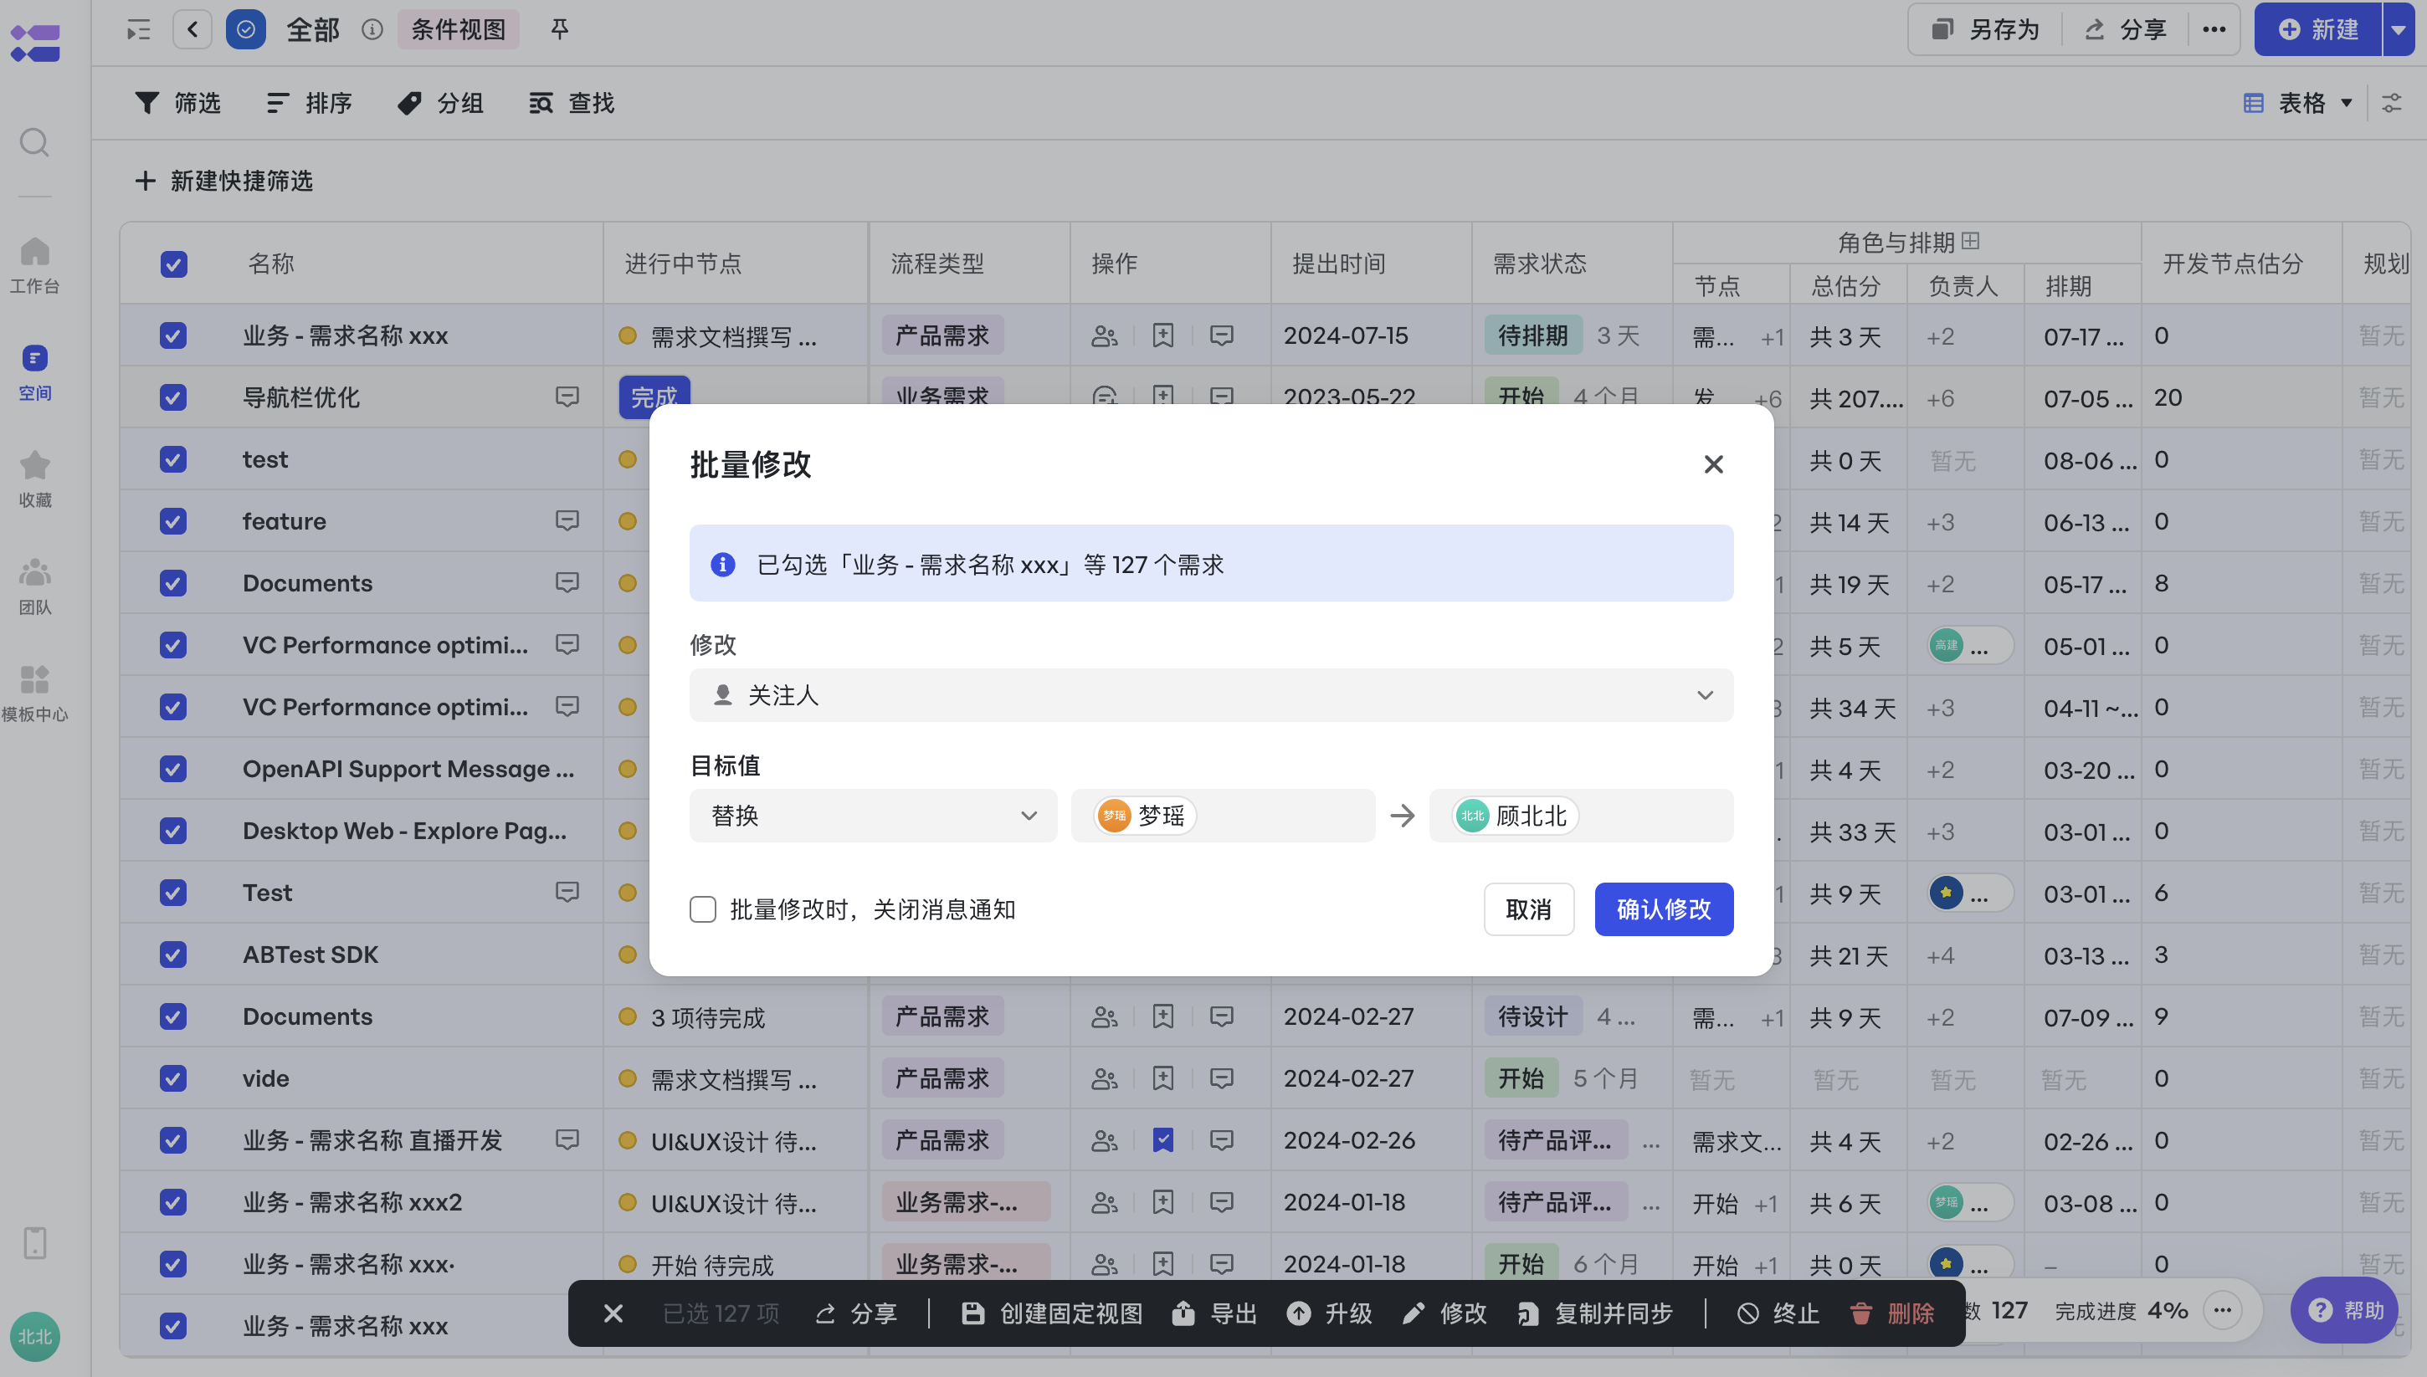
Task: Click the 名称 column header
Action: (271, 264)
